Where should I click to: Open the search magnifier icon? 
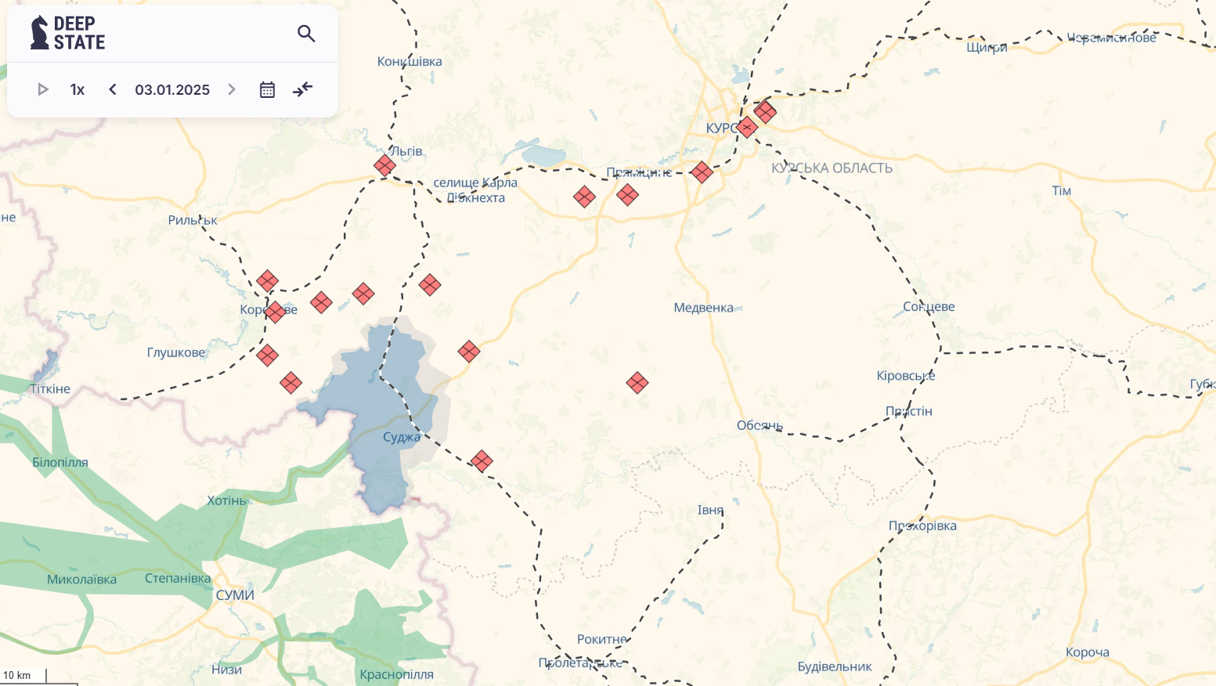click(306, 34)
